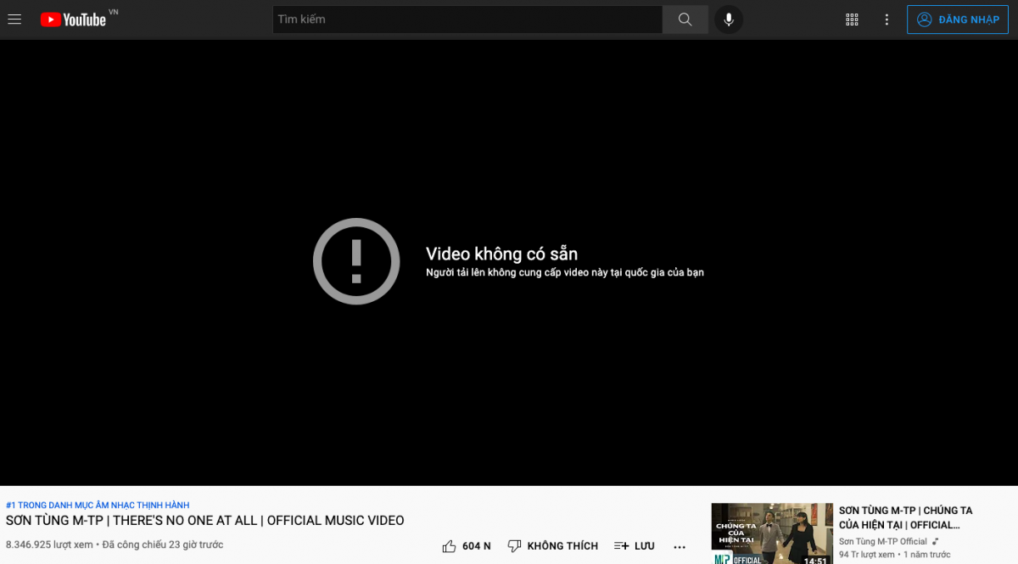Open the #1 trending music category link
1018x564 pixels.
[x=98, y=505]
